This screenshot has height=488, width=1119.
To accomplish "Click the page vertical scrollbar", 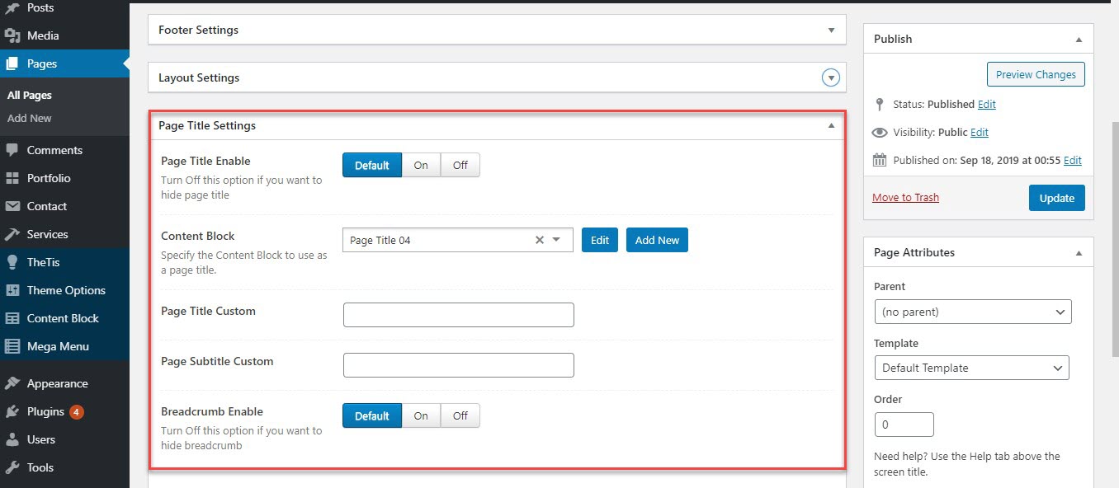I will (1114, 239).
